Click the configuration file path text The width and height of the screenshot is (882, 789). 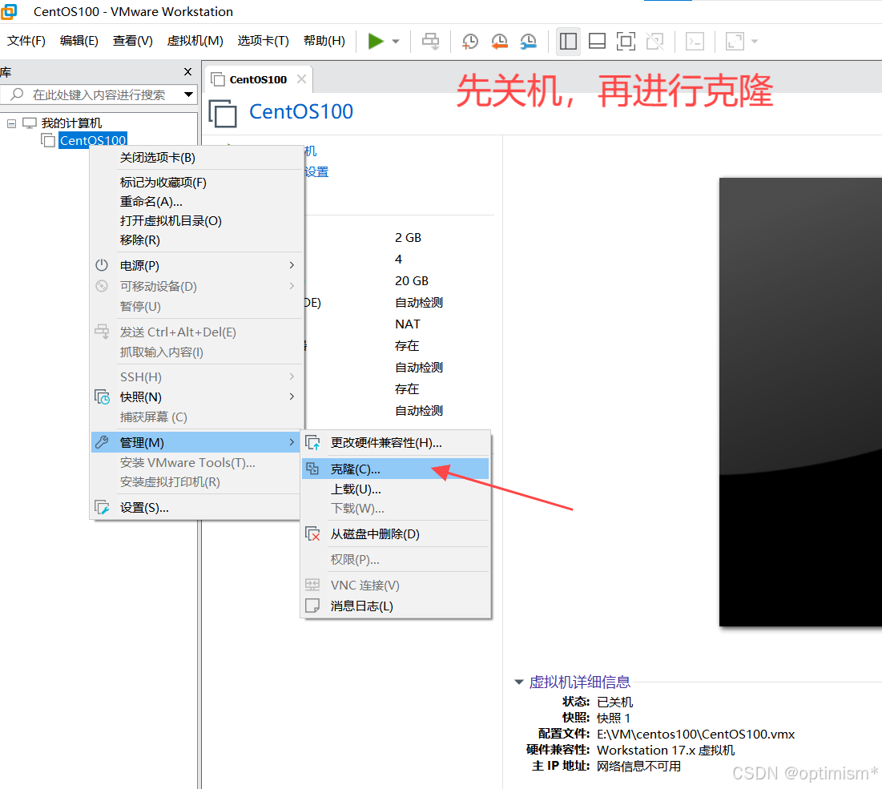[x=696, y=735]
